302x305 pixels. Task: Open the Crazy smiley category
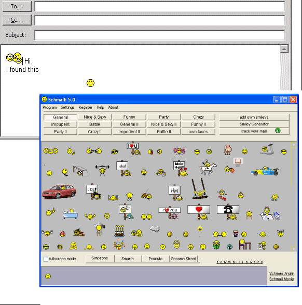(x=198, y=117)
